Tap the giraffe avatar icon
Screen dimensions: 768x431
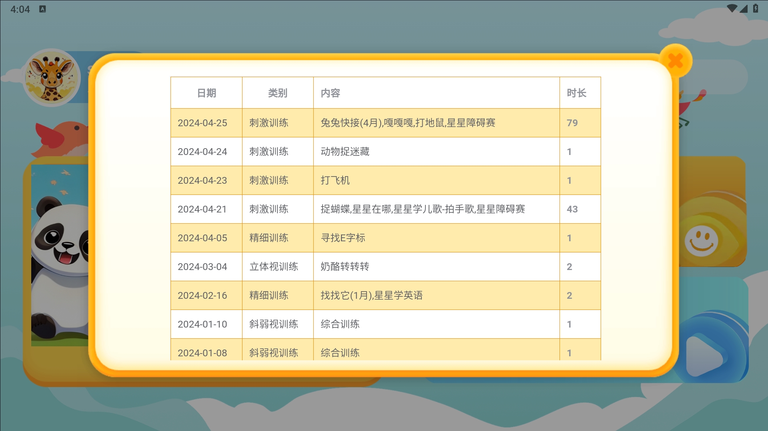coord(51,77)
